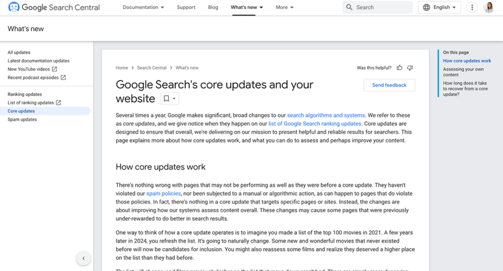Click the What's new breadcrumb link
The height and width of the screenshot is (271, 503).
coord(187,68)
